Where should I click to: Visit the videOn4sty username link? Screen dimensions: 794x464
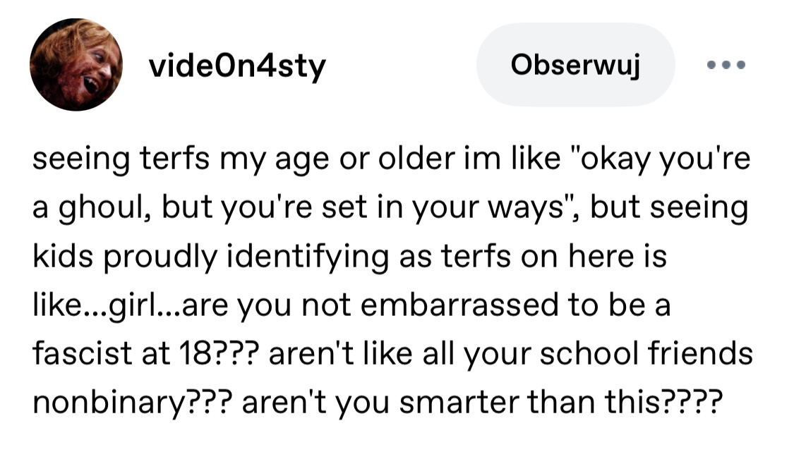[x=237, y=66]
